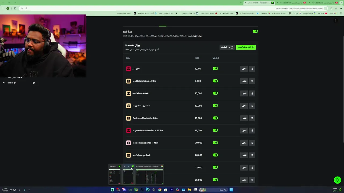Delete the los combinasionas = 45m reward

[x=252, y=143]
